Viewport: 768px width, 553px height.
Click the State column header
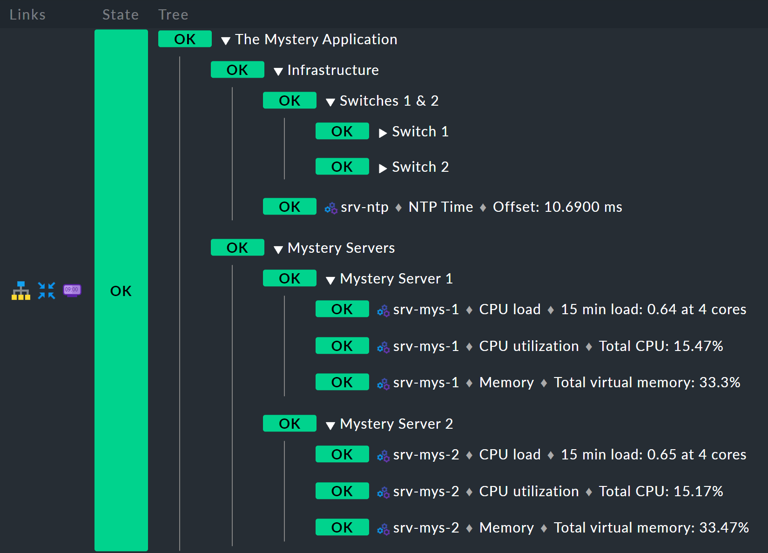point(121,14)
